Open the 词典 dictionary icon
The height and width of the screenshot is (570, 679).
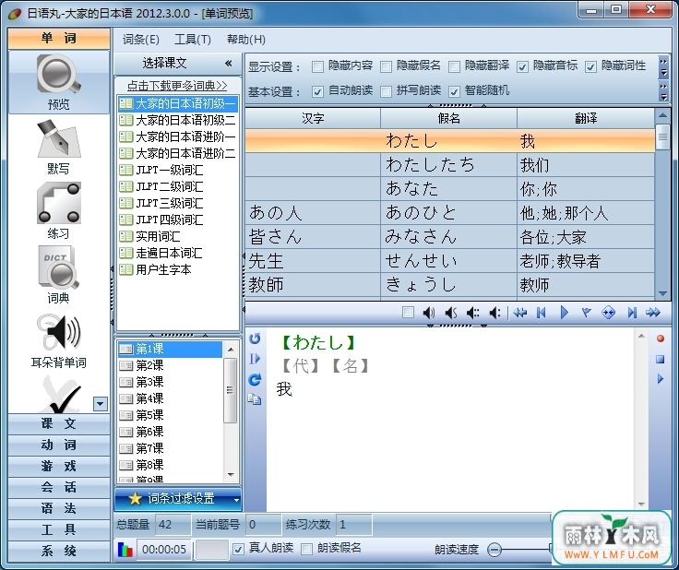tap(58, 267)
